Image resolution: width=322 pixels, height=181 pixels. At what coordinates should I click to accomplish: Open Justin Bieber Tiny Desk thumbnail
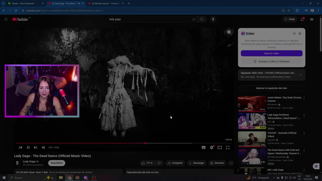[x=252, y=104]
